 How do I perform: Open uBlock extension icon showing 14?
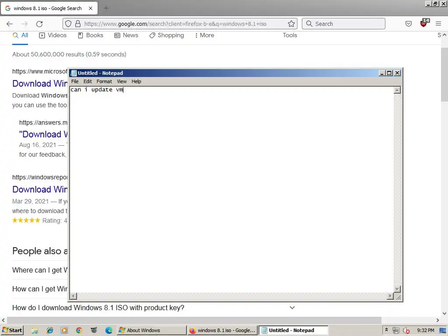[424, 23]
